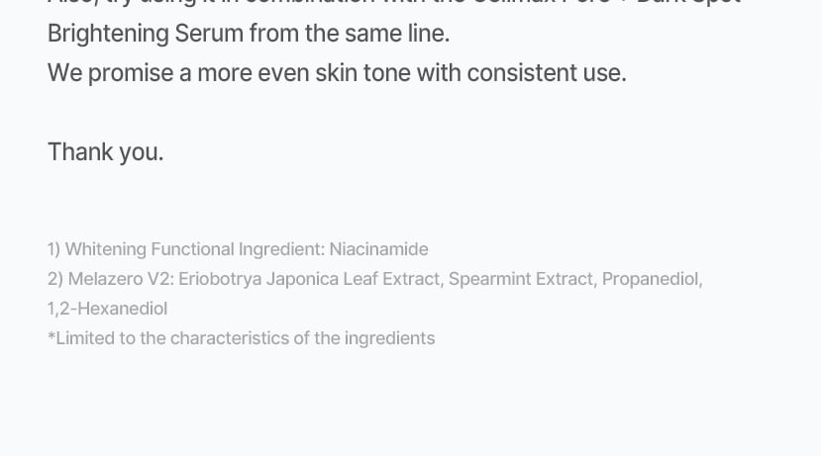
Task: Click "Eriobotrya Japonica Leaf Extract" text
Action: coord(309,279)
